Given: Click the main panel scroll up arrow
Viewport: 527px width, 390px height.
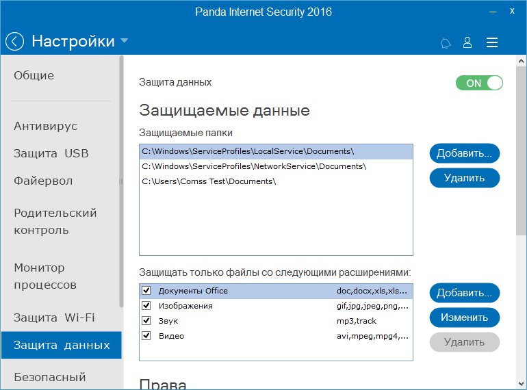Looking at the screenshot, I should 521,61.
